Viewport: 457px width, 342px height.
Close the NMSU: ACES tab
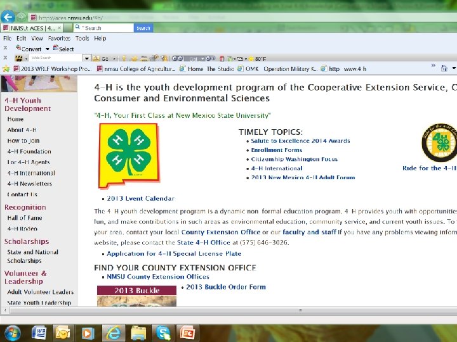(x=59, y=28)
